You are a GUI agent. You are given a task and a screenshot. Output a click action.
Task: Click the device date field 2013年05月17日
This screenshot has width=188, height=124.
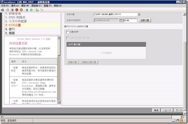tap(106, 21)
